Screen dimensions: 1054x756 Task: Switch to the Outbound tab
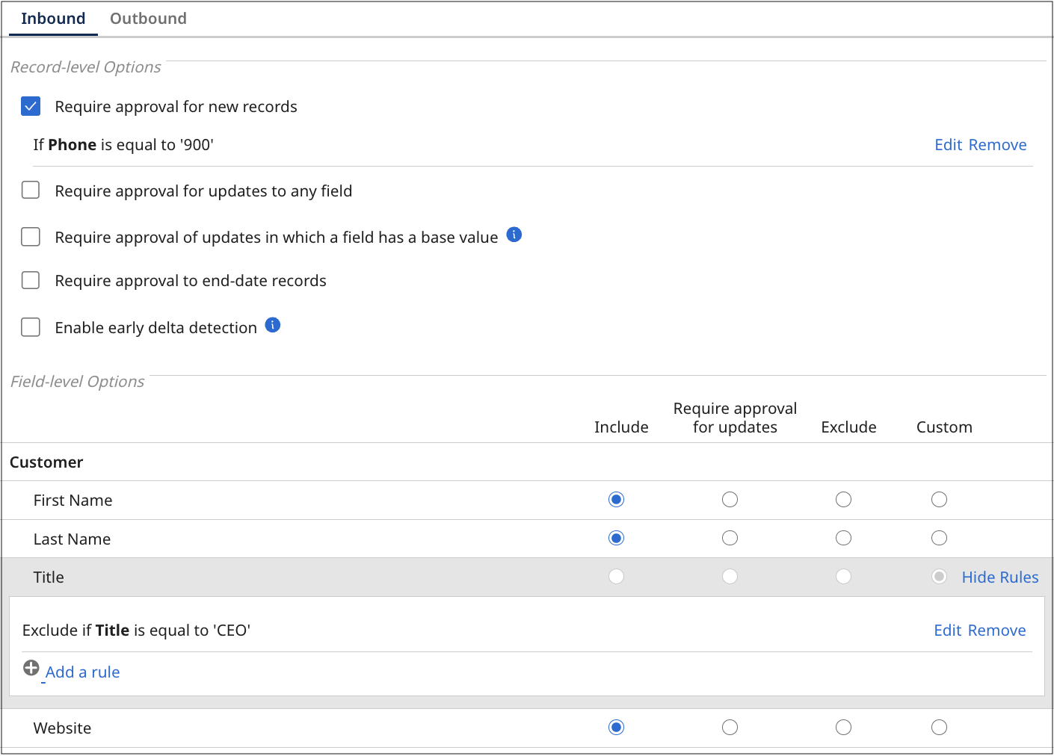(x=148, y=19)
